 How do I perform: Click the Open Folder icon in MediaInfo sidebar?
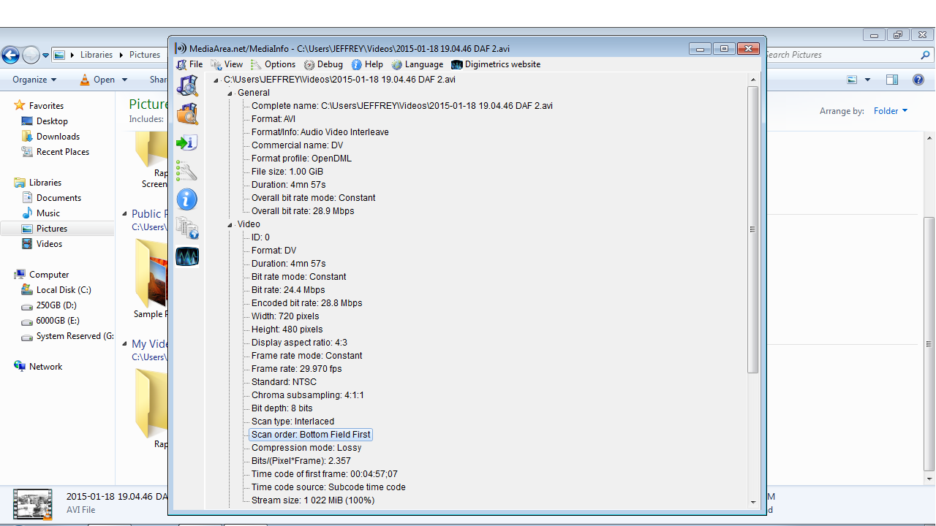tap(187, 114)
